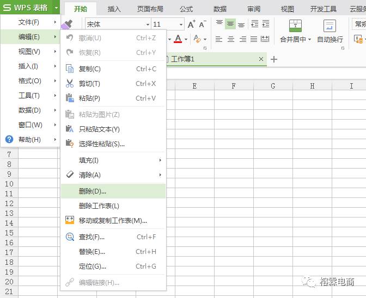Open the Help (帮助) menu item
The height and width of the screenshot is (298, 366).
pos(30,139)
